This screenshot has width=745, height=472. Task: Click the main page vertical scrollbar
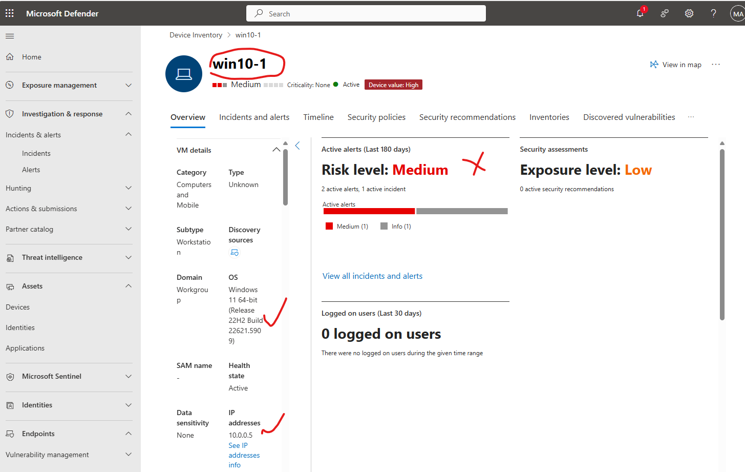(x=722, y=234)
